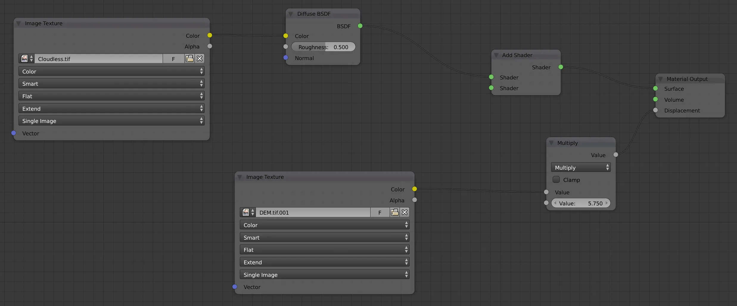Open the Color space dropdown on Cloudless.tif
Screen dimensions: 737x306
(111, 71)
